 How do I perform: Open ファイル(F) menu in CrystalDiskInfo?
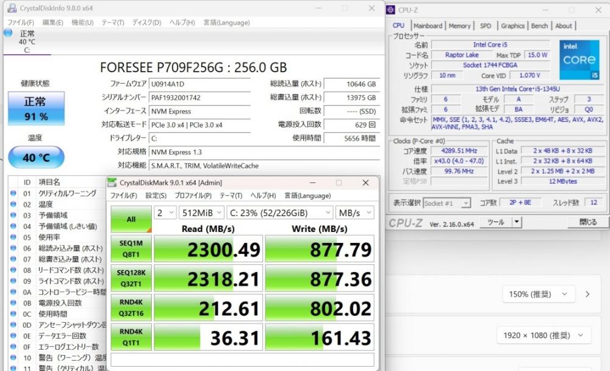21,23
